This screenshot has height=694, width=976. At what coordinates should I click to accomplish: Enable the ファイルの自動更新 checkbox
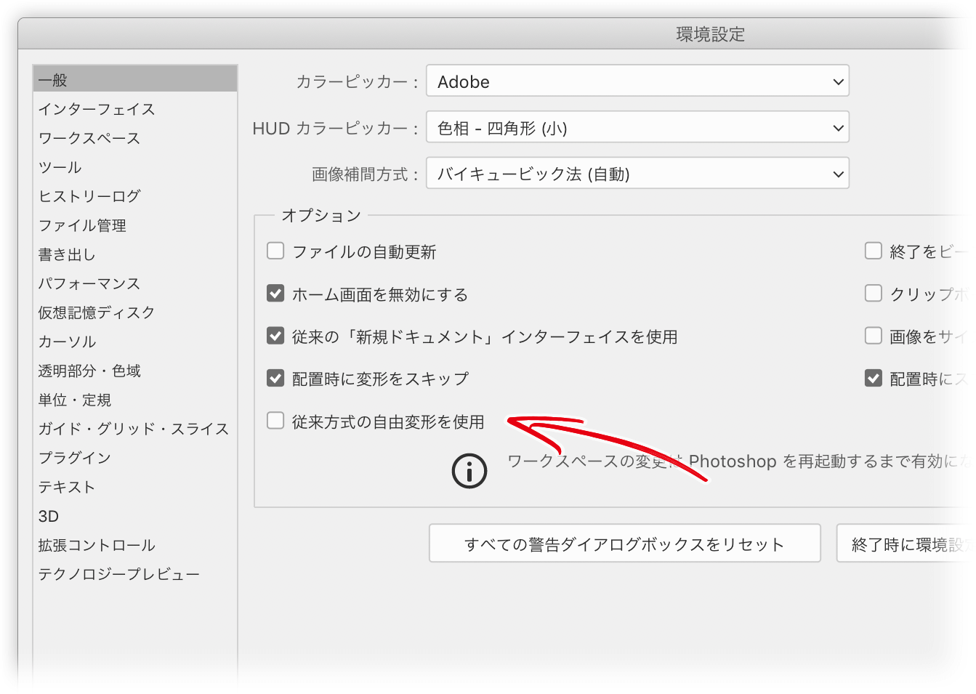[275, 251]
